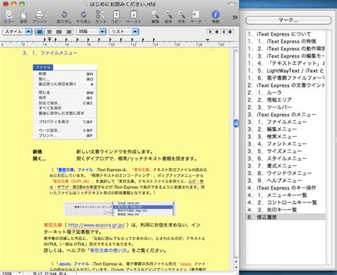Viewport: 337px width, 275px height.
Task: Jump to mark 3.6 スタイルメニュー
Action: pyautogui.click(x=286, y=159)
